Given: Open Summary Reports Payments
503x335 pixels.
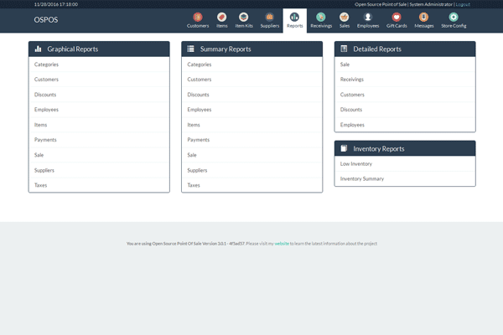Looking at the screenshot, I should [x=251, y=140].
